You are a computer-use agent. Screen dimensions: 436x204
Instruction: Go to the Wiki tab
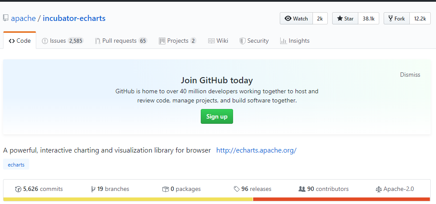coord(218,41)
